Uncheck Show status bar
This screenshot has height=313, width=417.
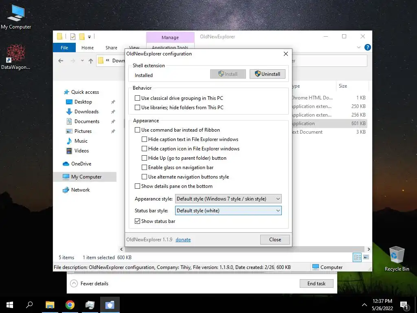137,221
